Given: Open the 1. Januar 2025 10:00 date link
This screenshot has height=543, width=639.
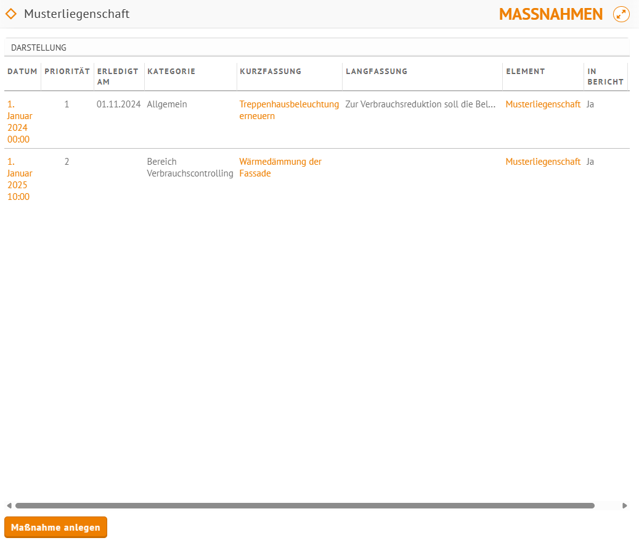Looking at the screenshot, I should (20, 179).
